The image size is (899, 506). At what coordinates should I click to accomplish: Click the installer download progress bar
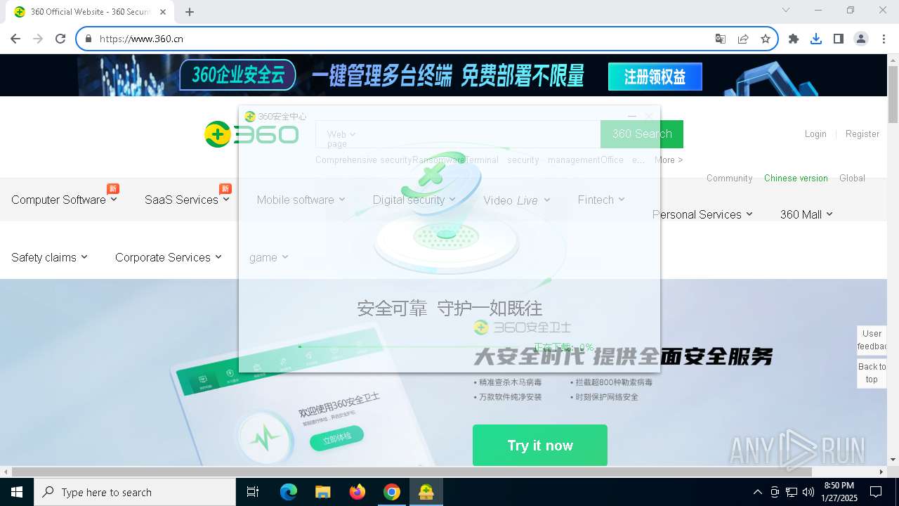pos(414,347)
